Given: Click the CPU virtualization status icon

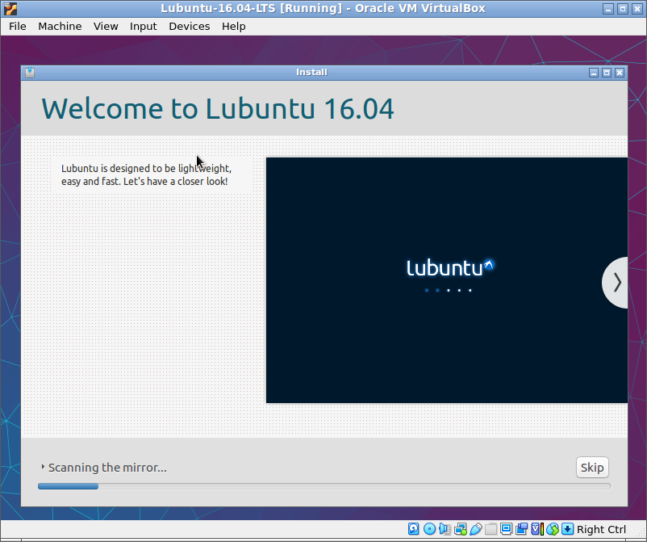Looking at the screenshot, I should pyautogui.click(x=536, y=529).
